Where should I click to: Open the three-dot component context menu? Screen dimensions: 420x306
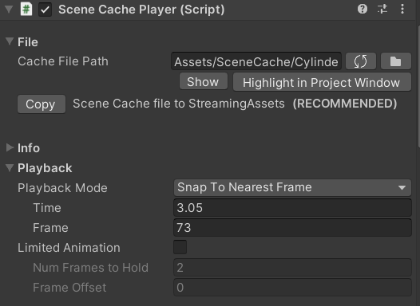[x=402, y=9]
